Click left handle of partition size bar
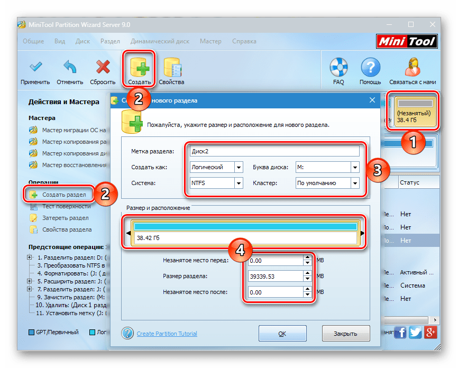Image resolution: width=458 pixels, height=368 pixels. click(128, 233)
